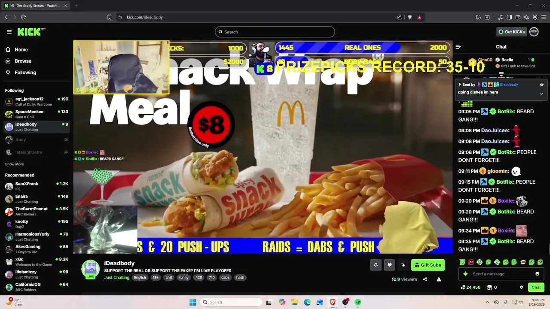The width and height of the screenshot is (550, 309).
Task: Click the green sparkle icon in message box
Action: (465, 274)
